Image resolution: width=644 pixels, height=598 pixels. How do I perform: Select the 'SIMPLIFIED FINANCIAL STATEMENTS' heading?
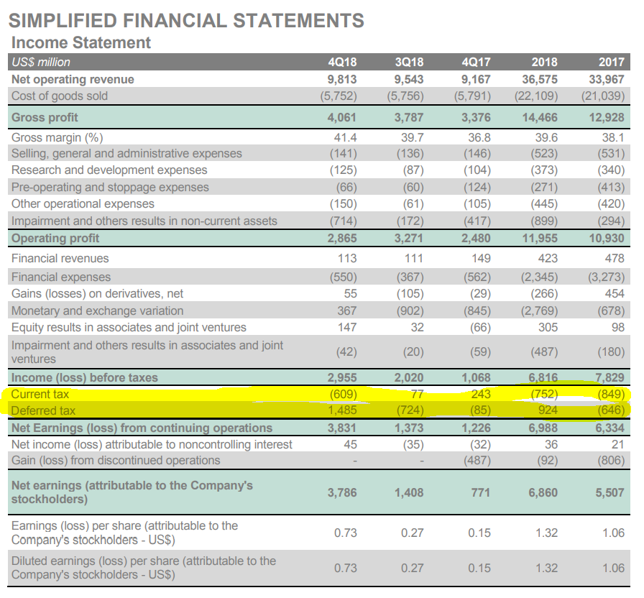186,21
